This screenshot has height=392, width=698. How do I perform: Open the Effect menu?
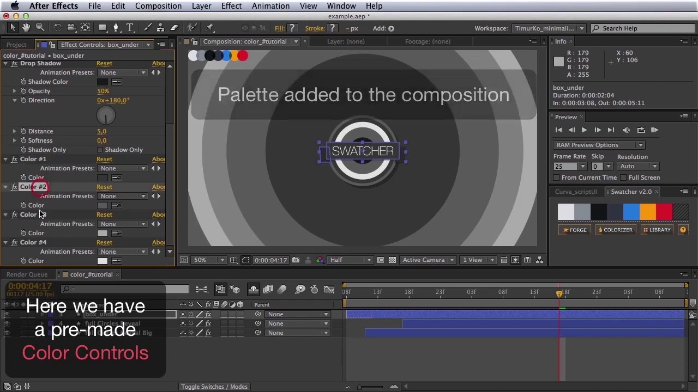click(x=231, y=6)
